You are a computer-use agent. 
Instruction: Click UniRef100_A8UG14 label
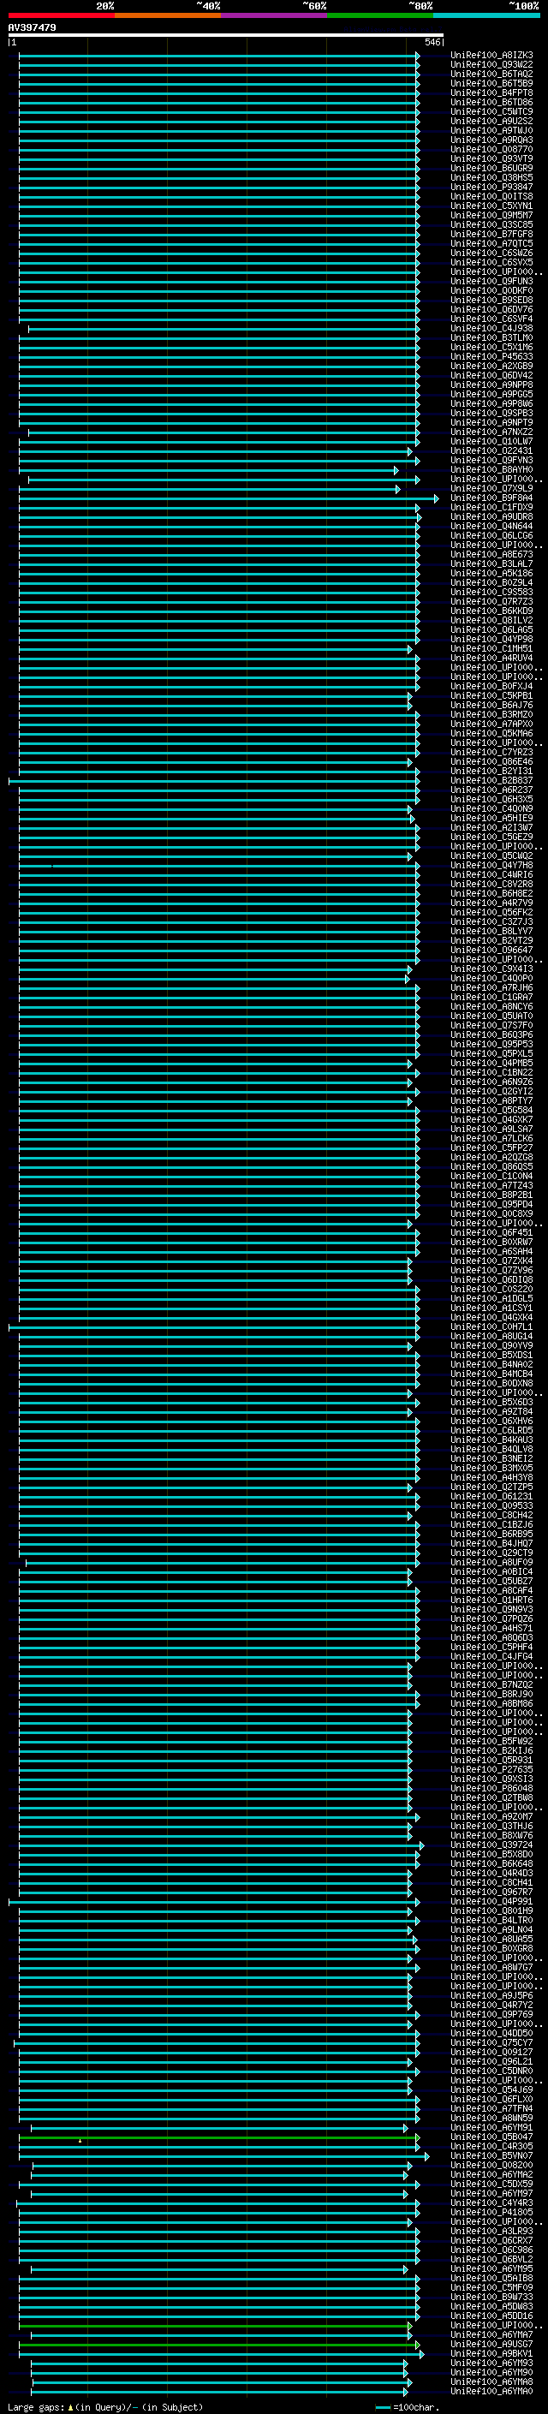coord(491,1335)
